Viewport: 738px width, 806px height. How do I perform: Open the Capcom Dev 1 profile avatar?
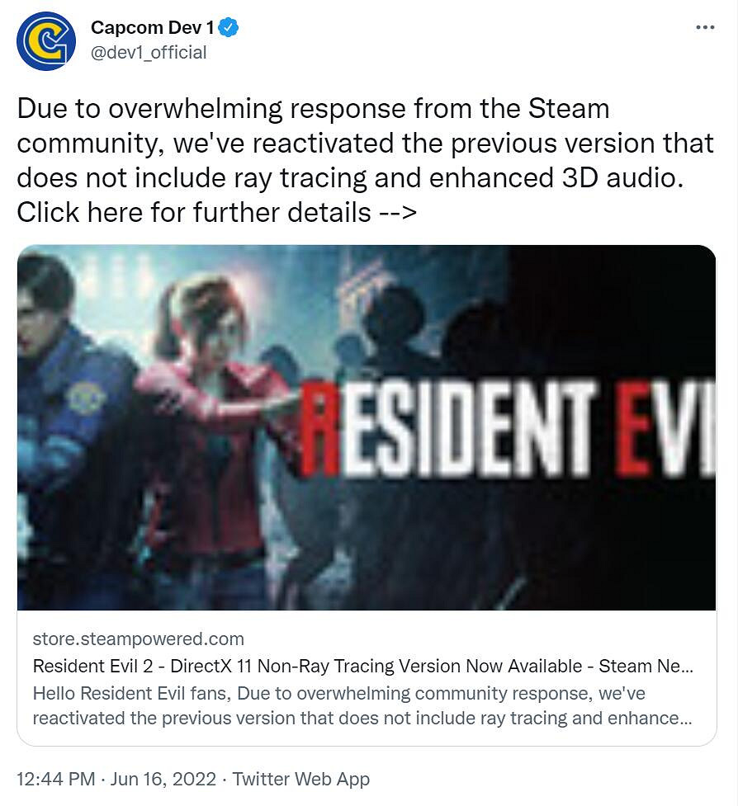click(x=46, y=41)
